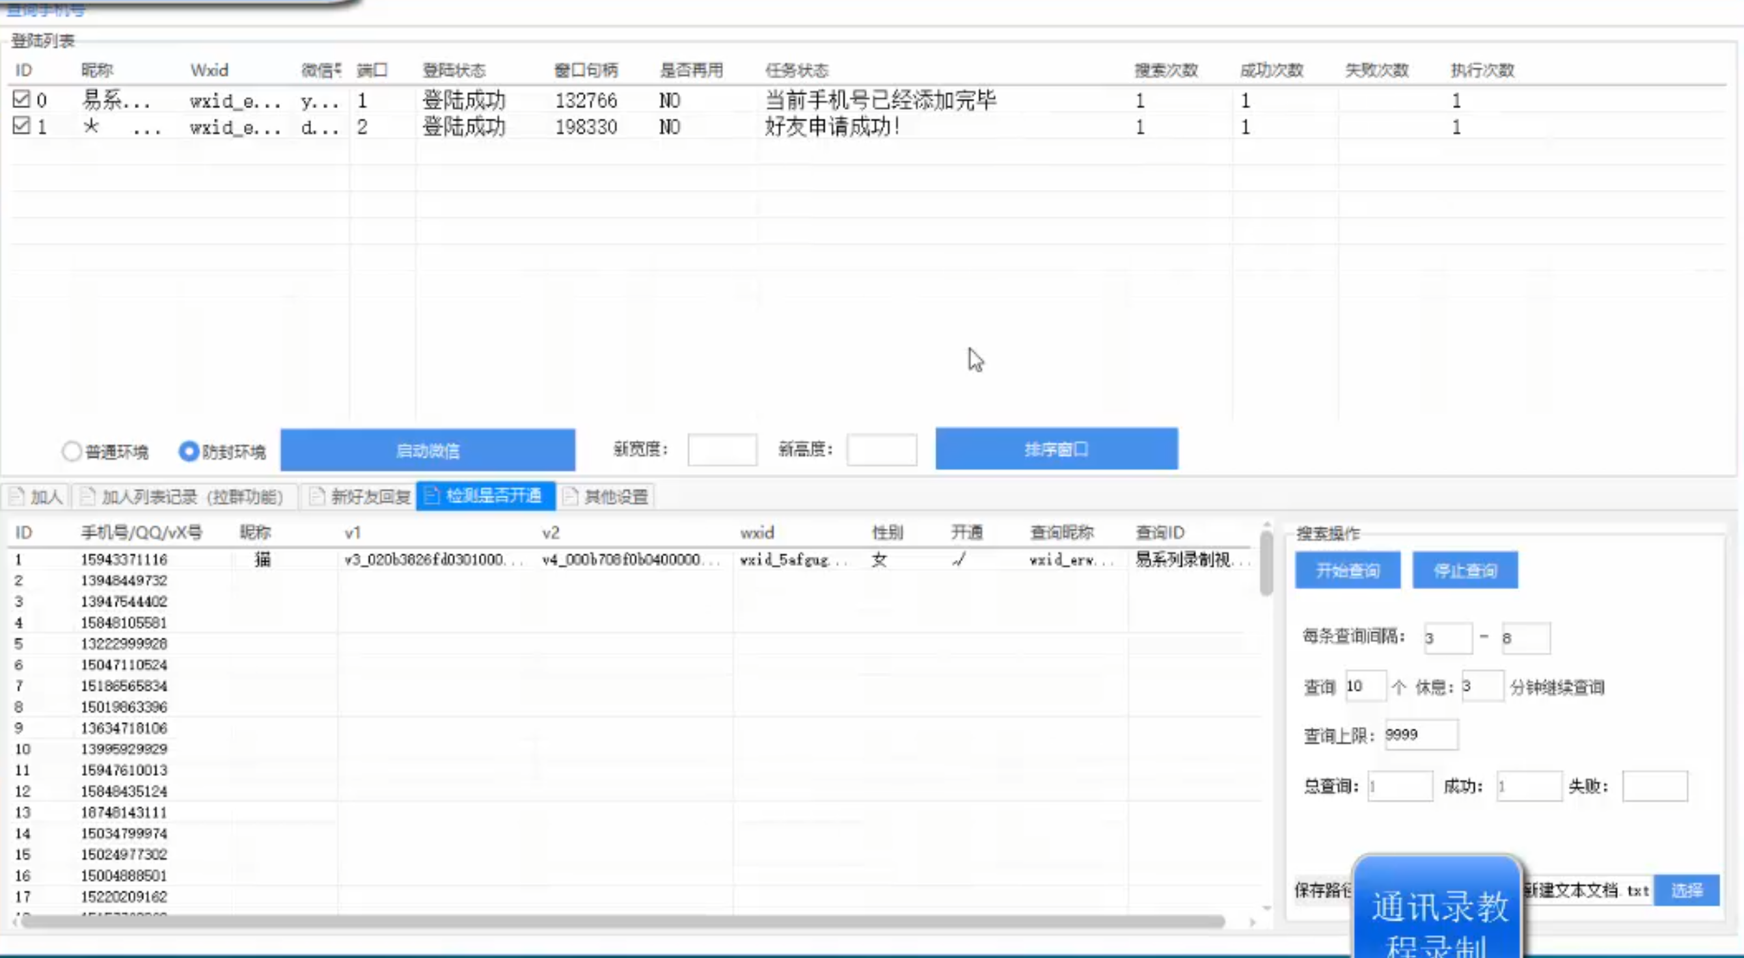Click the 检测是否开通 tab
The width and height of the screenshot is (1744, 958).
[x=485, y=497]
